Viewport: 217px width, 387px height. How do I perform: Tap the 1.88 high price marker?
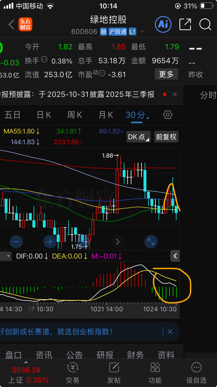111,156
